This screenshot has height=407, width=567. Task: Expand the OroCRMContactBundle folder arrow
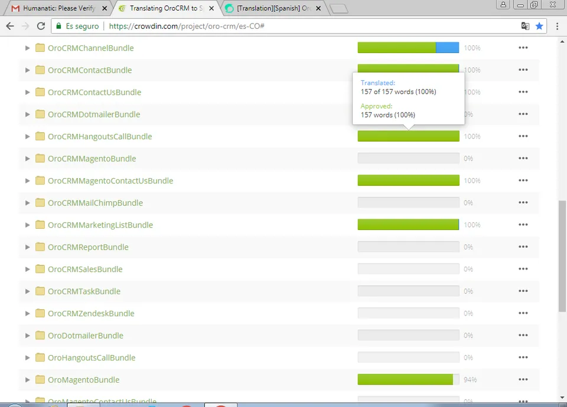point(27,70)
